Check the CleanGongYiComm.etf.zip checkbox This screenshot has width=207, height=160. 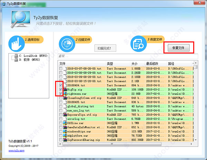pyautogui.click(x=61, y=98)
